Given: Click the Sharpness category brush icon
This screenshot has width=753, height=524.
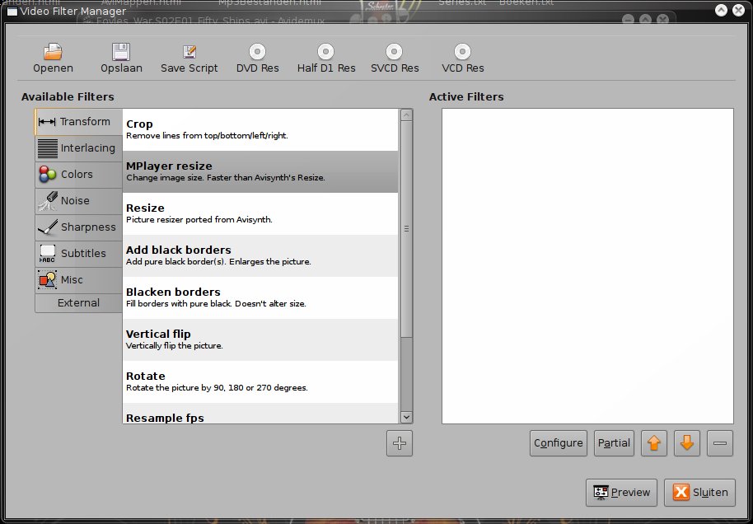Looking at the screenshot, I should pyautogui.click(x=77, y=227).
